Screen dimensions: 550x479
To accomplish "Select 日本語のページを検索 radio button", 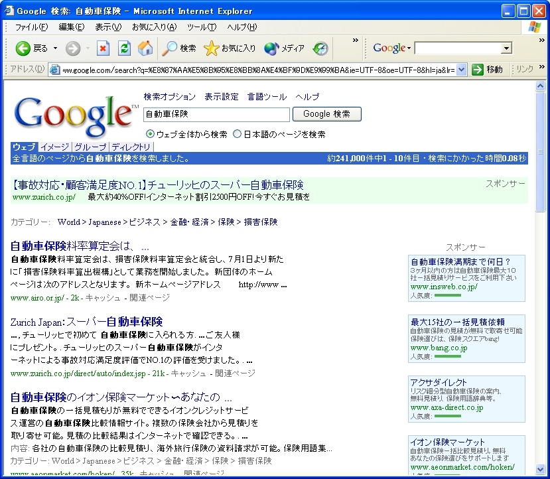I will [238, 133].
